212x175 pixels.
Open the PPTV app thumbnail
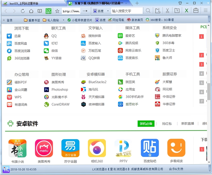[x=123, y=148]
